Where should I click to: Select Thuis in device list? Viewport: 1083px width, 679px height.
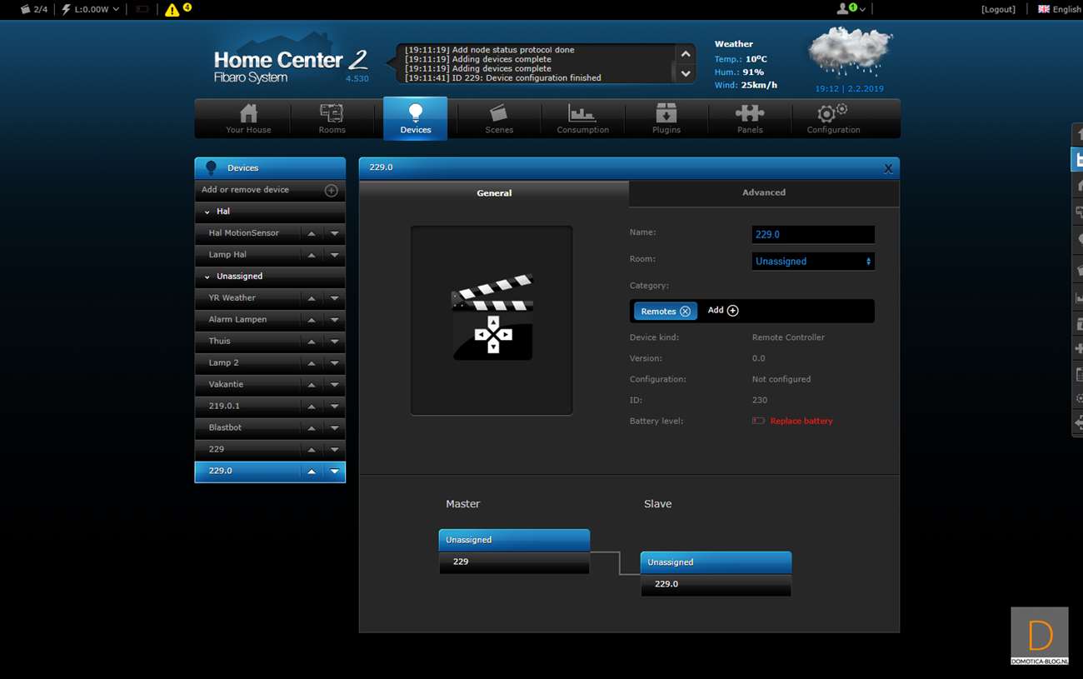(x=220, y=342)
